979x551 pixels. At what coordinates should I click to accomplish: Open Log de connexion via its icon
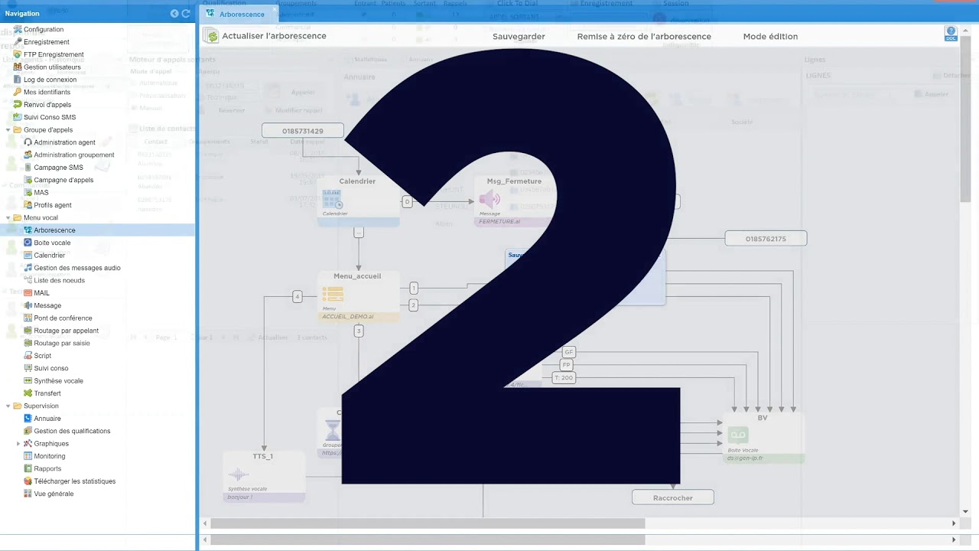pyautogui.click(x=18, y=80)
